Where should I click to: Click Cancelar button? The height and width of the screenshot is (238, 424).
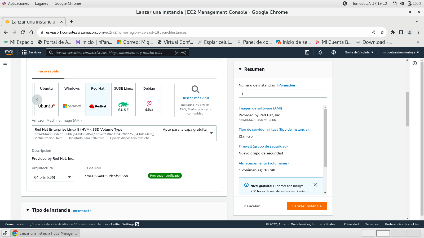(x=252, y=206)
